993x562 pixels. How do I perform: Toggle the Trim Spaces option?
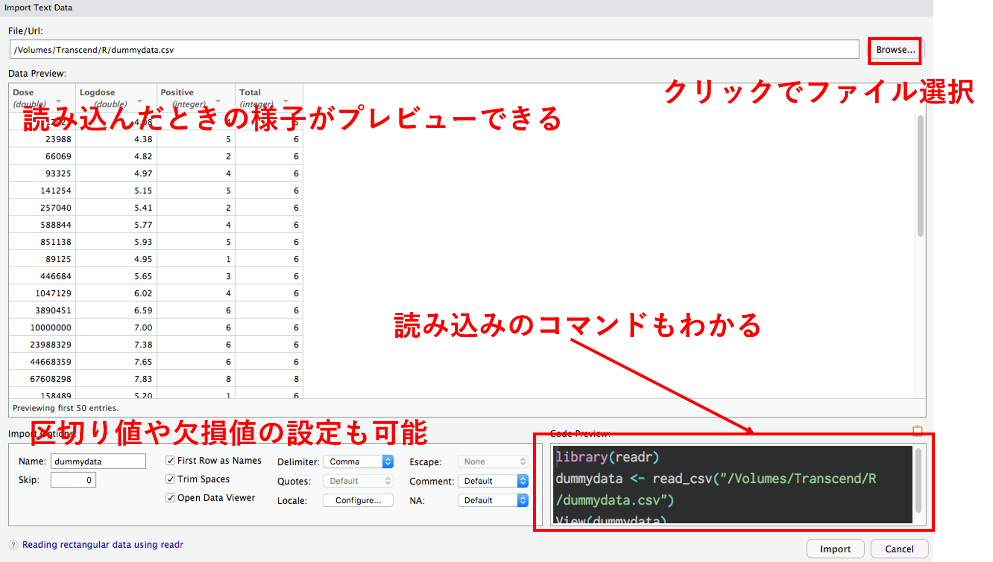[x=170, y=479]
